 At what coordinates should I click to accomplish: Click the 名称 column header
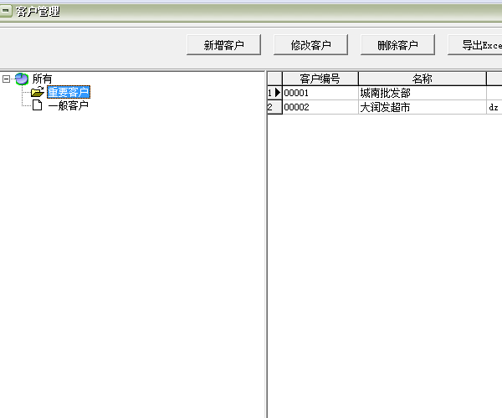423,79
